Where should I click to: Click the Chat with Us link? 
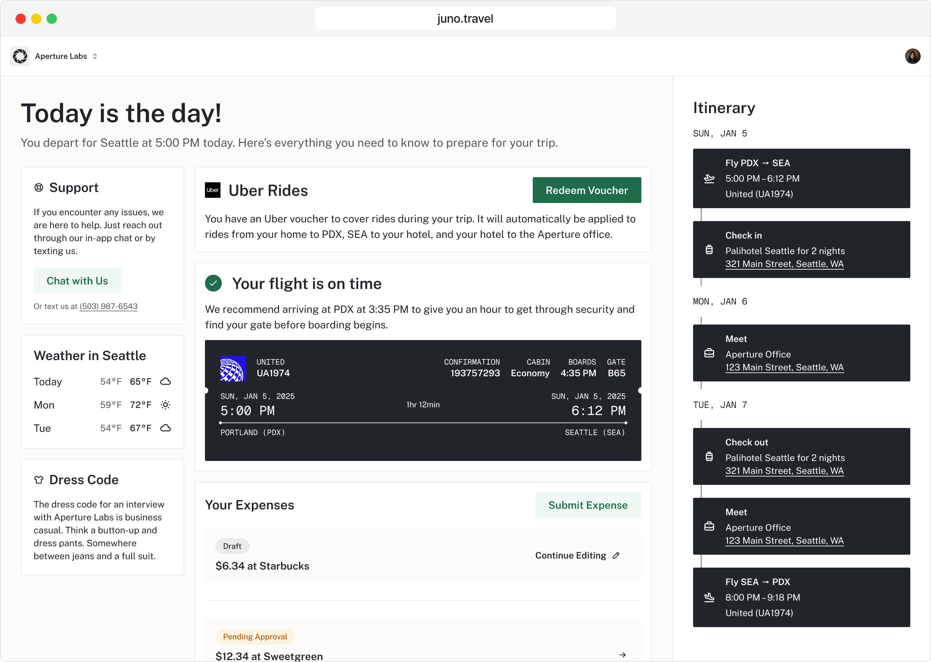pyautogui.click(x=77, y=281)
